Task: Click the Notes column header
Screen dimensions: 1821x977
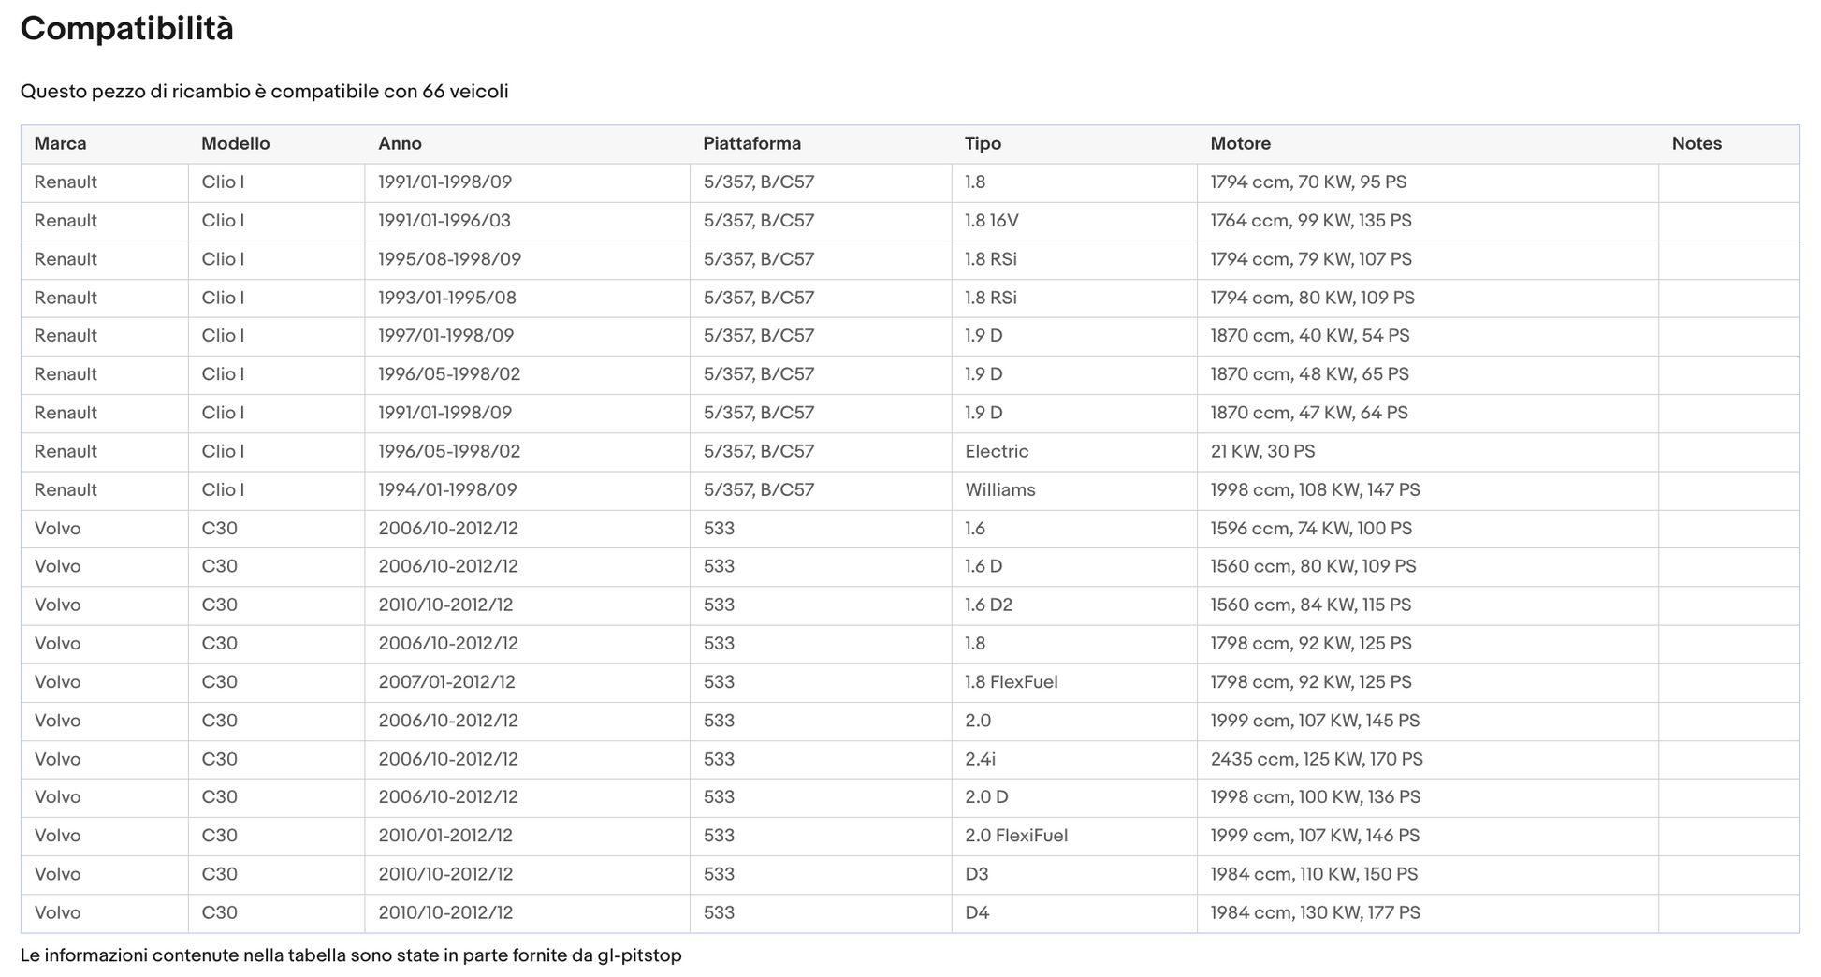Action: coord(1729,144)
